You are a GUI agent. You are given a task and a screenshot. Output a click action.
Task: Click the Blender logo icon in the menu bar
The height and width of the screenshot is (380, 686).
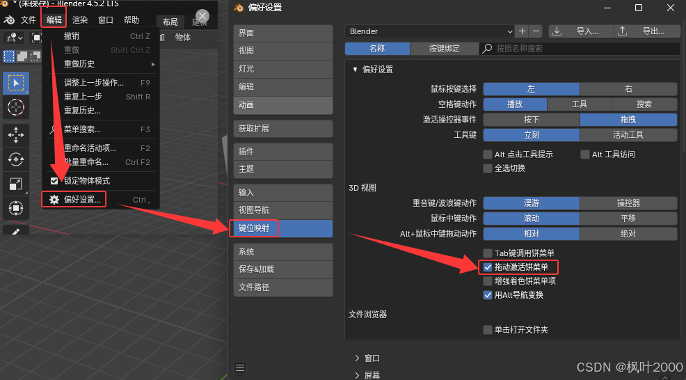pos(9,20)
